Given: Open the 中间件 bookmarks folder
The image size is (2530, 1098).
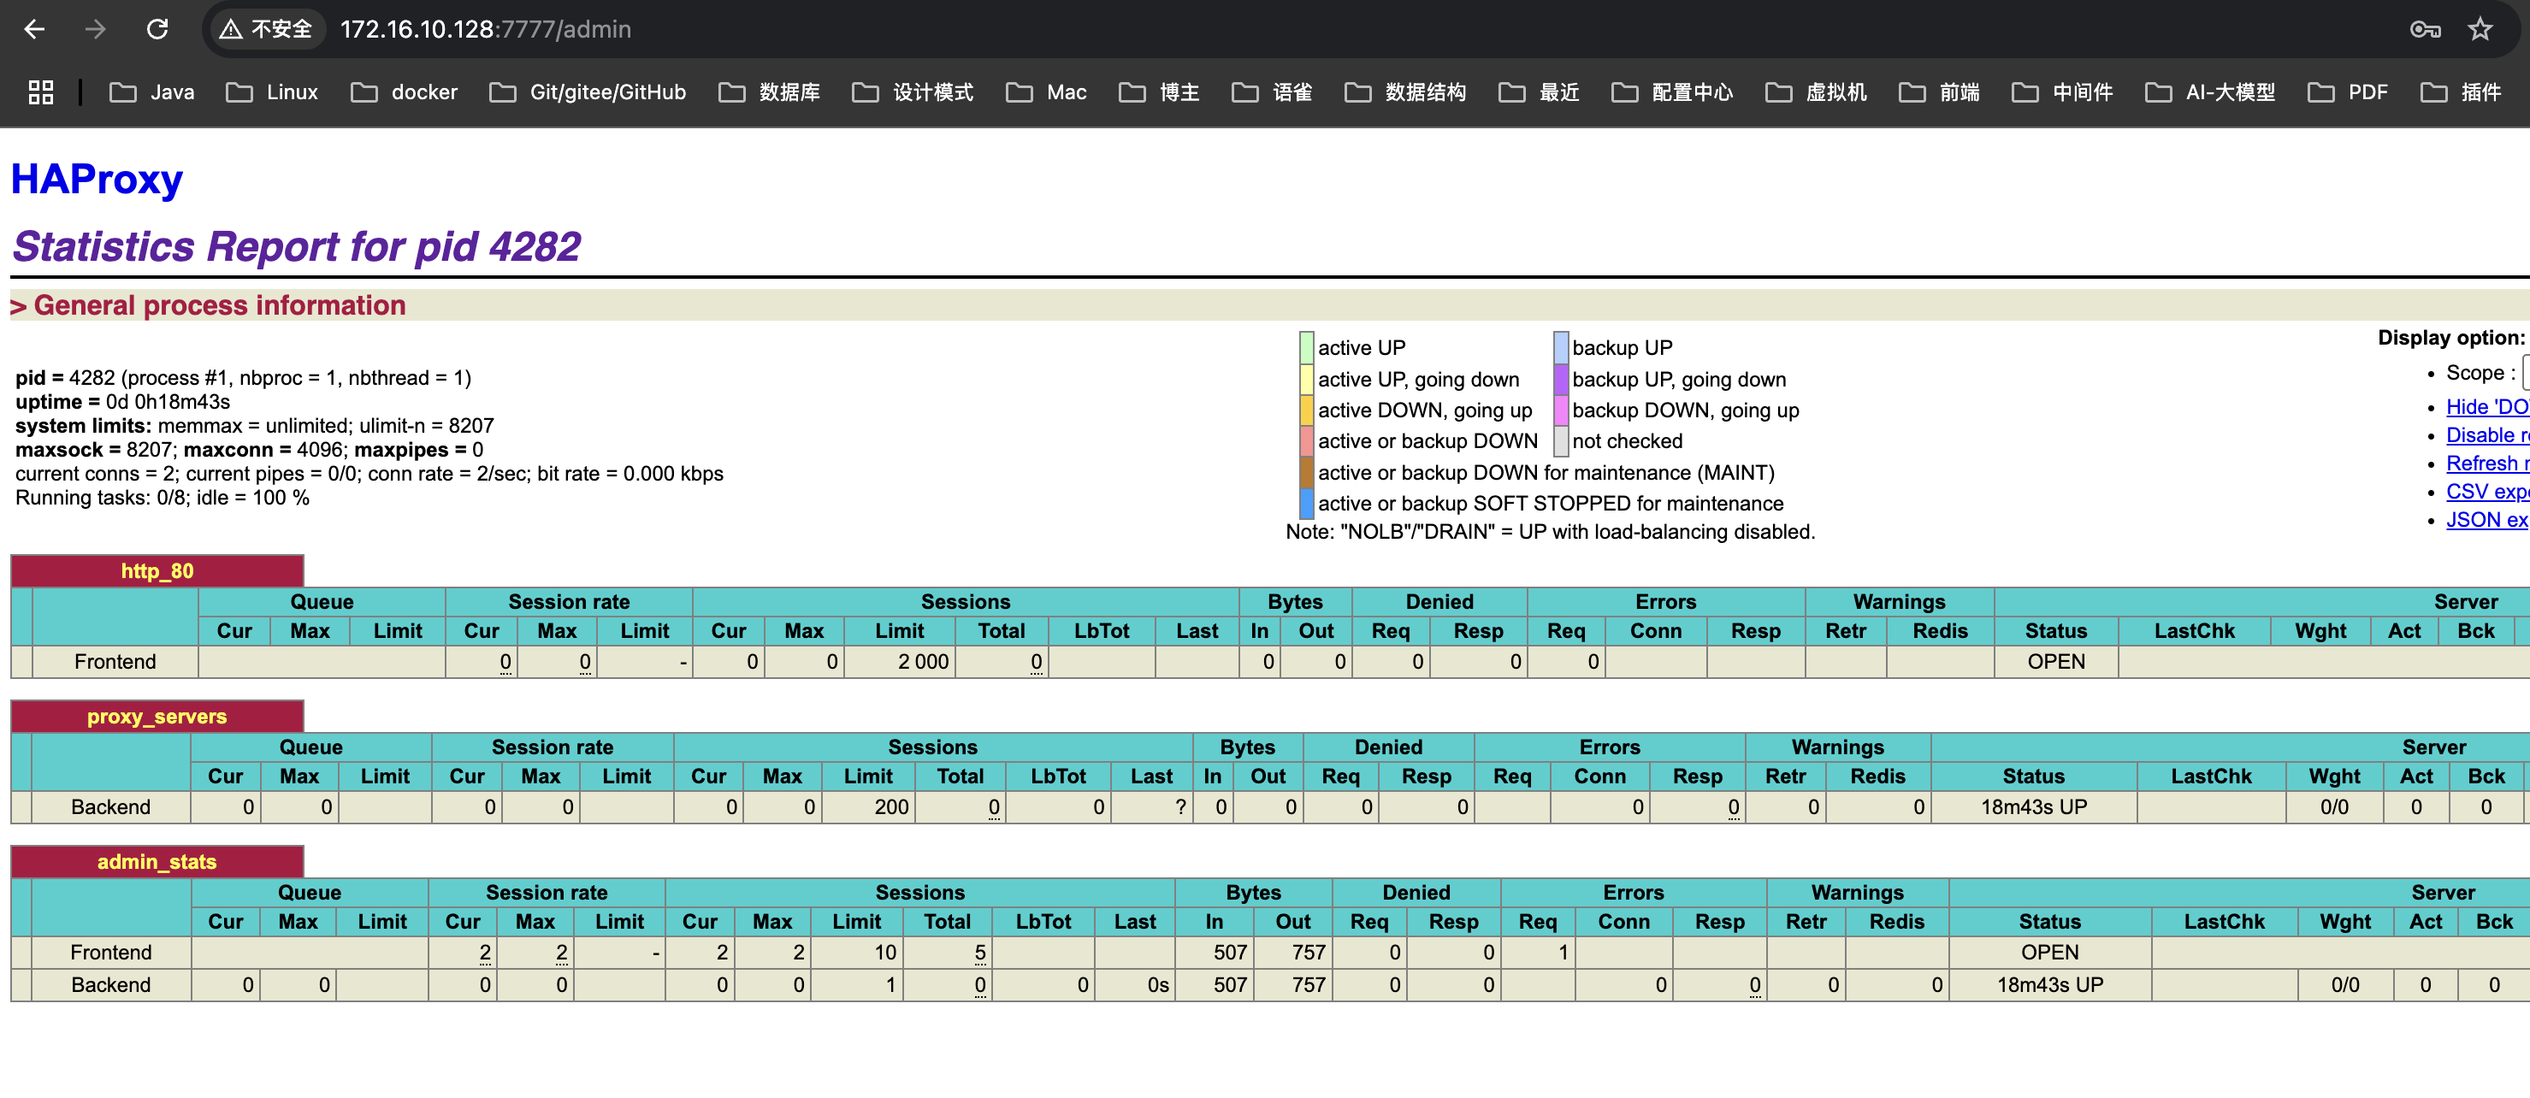Looking at the screenshot, I should pyautogui.click(x=2062, y=92).
